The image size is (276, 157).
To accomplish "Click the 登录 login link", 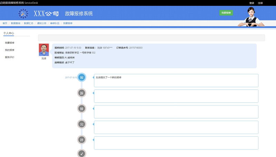I will (252, 3).
